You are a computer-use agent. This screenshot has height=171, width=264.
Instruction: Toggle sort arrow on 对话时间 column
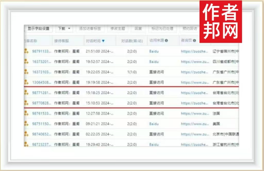coord(103,41)
